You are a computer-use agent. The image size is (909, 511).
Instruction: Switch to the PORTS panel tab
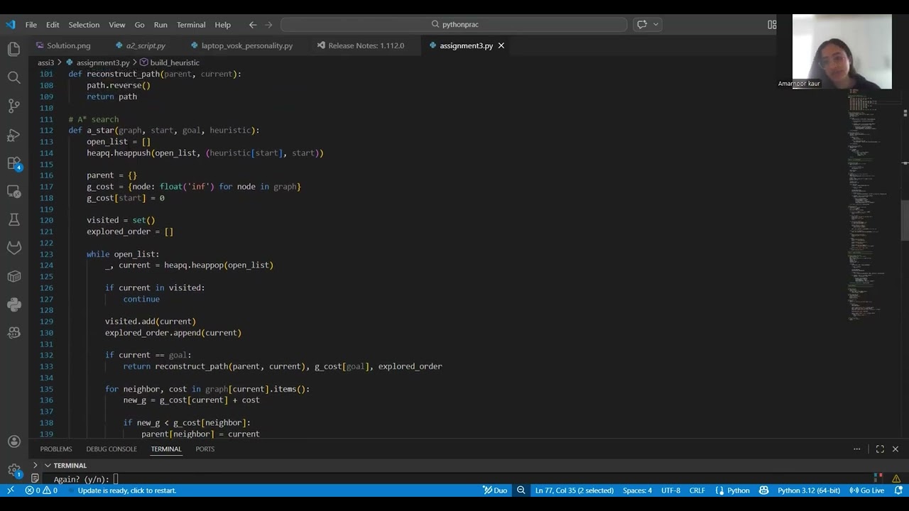pos(205,449)
